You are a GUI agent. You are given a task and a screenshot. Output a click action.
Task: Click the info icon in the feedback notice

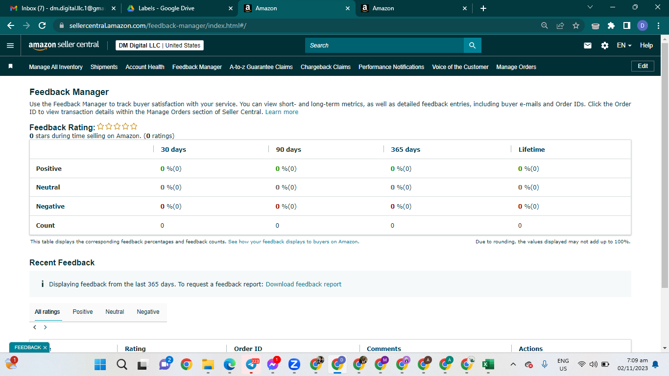tap(43, 284)
